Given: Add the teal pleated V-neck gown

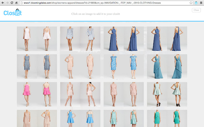Looking at the screenshot, I should pyautogui.click(x=167, y=66).
